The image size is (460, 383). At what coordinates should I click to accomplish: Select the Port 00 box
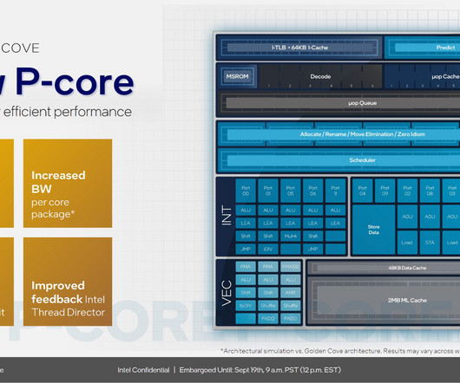click(246, 191)
